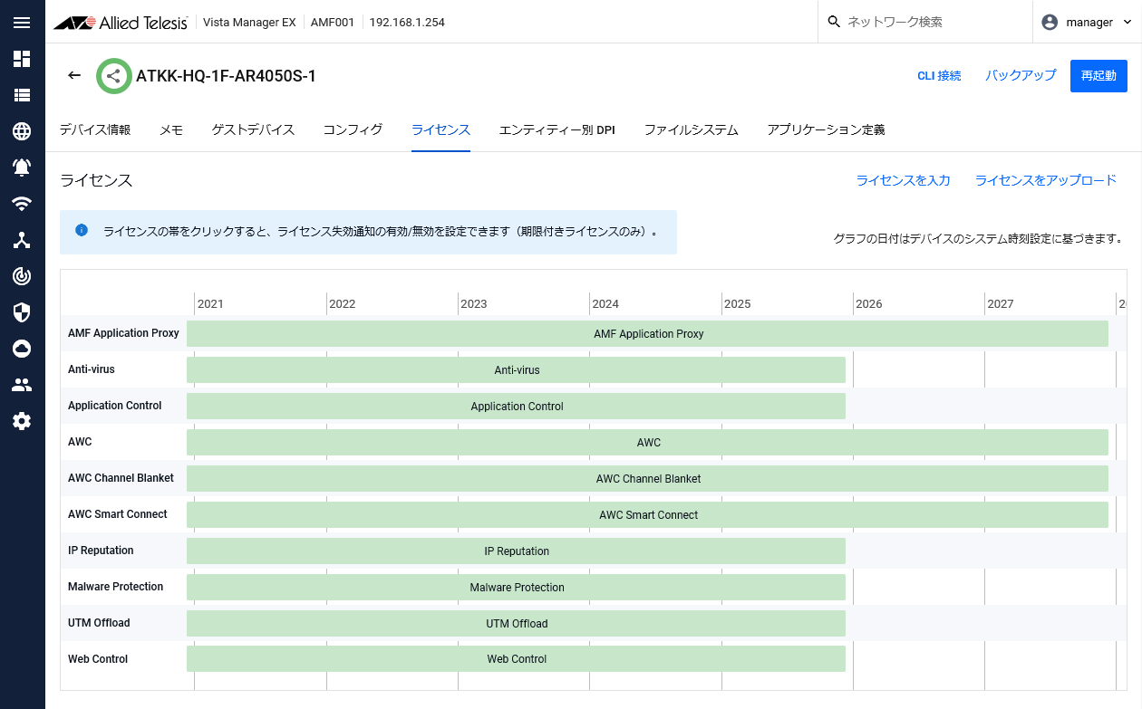Open the alarm bell notifications icon
The height and width of the screenshot is (709, 1142).
[22, 168]
